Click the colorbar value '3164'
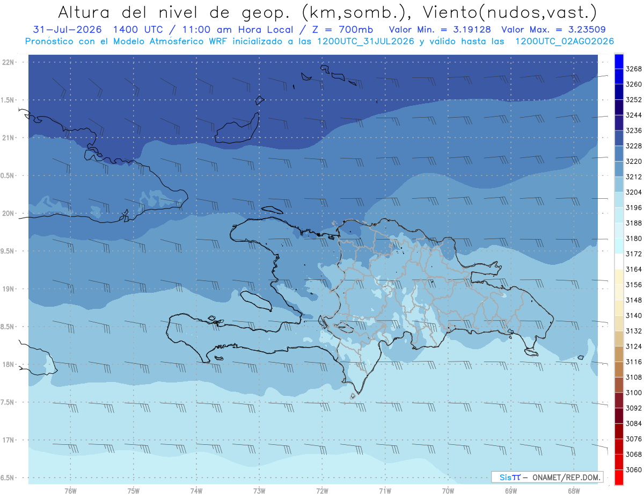 coord(633,269)
